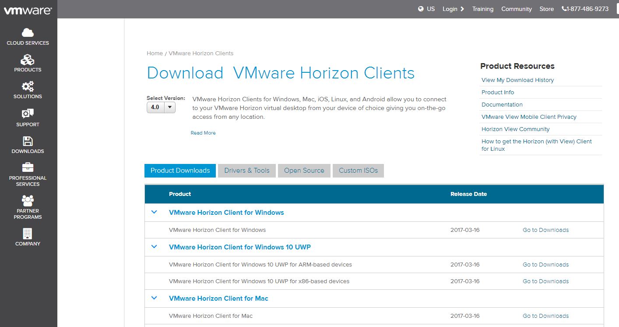Switch to the Open Source tab
Image resolution: width=619 pixels, height=327 pixels.
(x=304, y=171)
